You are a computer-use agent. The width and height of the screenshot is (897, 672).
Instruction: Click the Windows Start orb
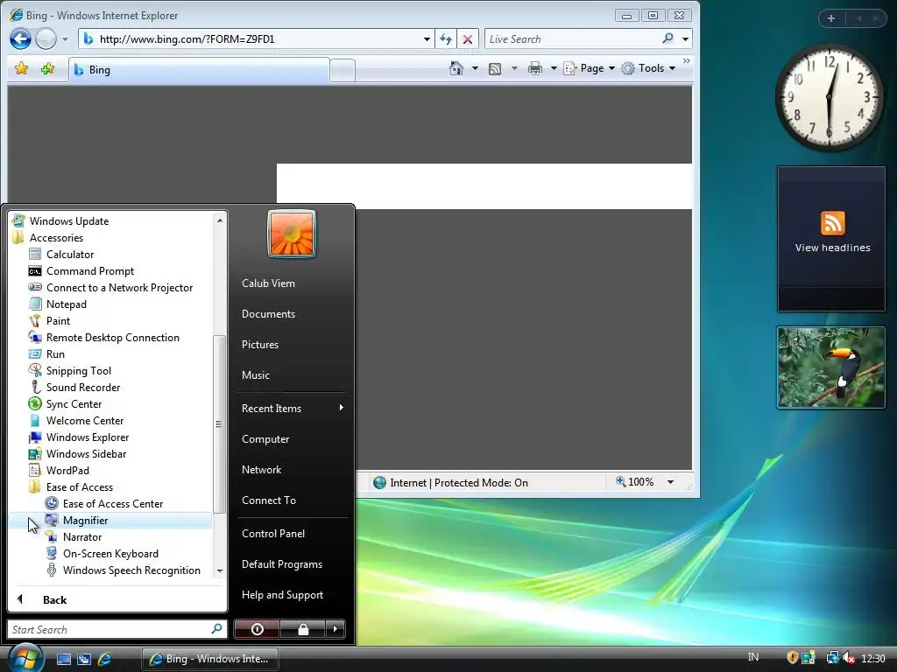click(25, 657)
